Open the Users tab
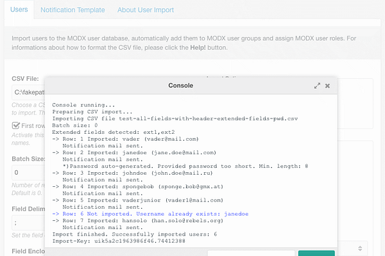The width and height of the screenshot is (385, 256). [19, 10]
